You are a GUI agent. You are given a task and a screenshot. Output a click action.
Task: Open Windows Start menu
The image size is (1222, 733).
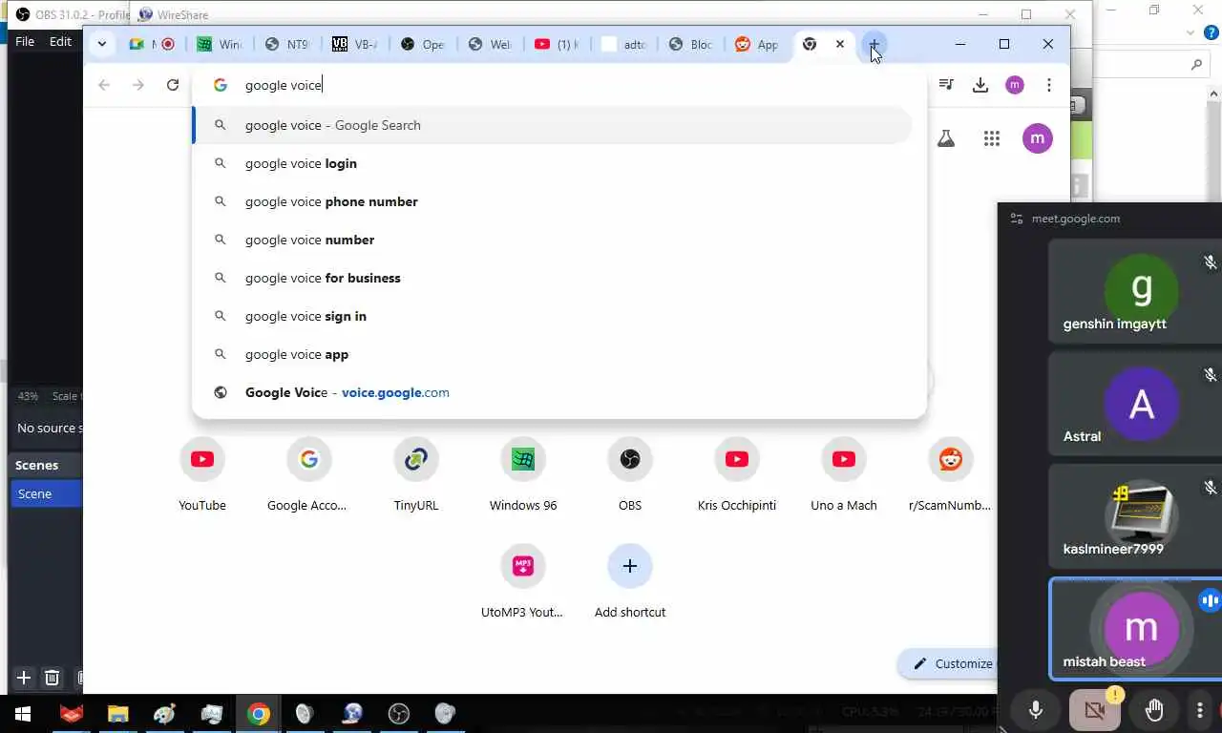pos(23,713)
